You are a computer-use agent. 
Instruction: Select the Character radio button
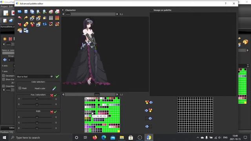63,10
